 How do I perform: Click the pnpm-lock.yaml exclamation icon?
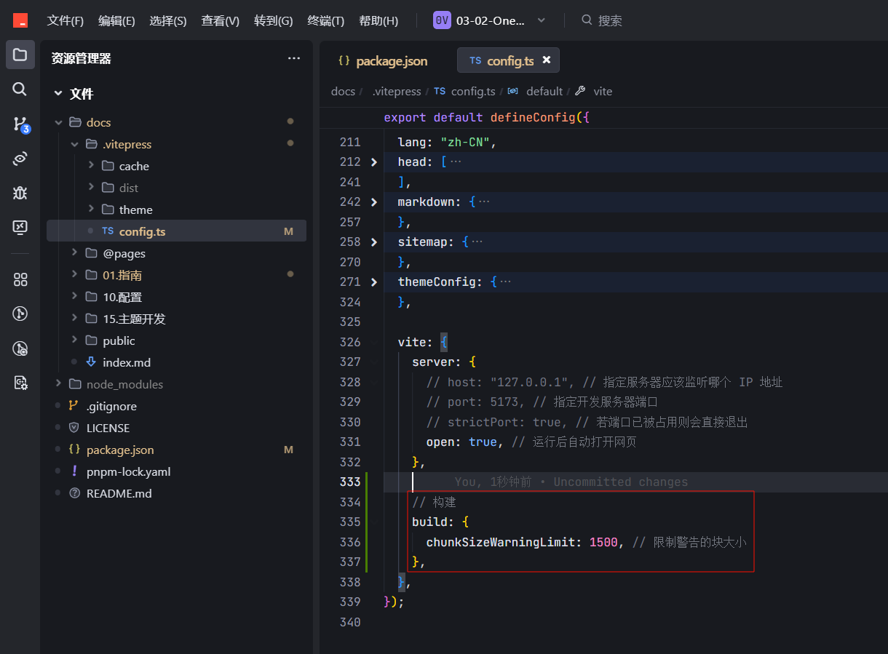(74, 471)
